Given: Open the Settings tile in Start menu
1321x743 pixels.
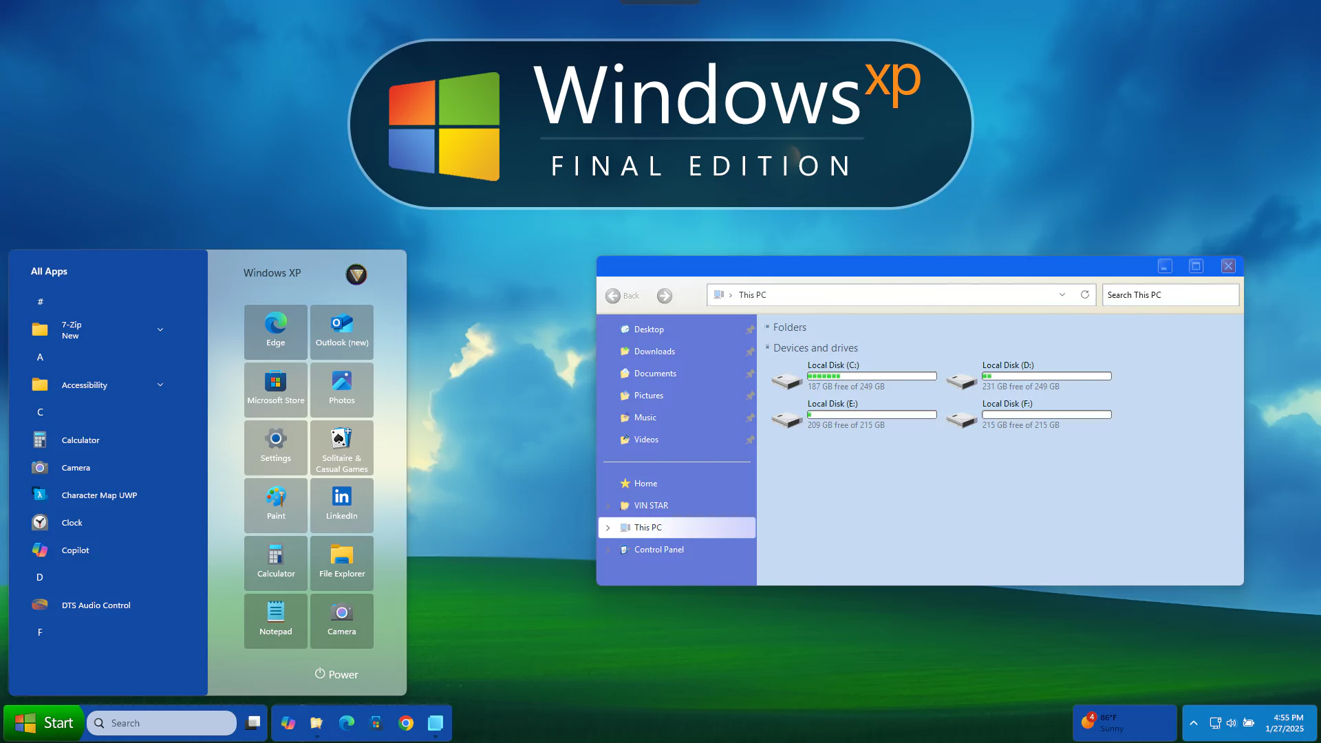Looking at the screenshot, I should click(x=275, y=447).
